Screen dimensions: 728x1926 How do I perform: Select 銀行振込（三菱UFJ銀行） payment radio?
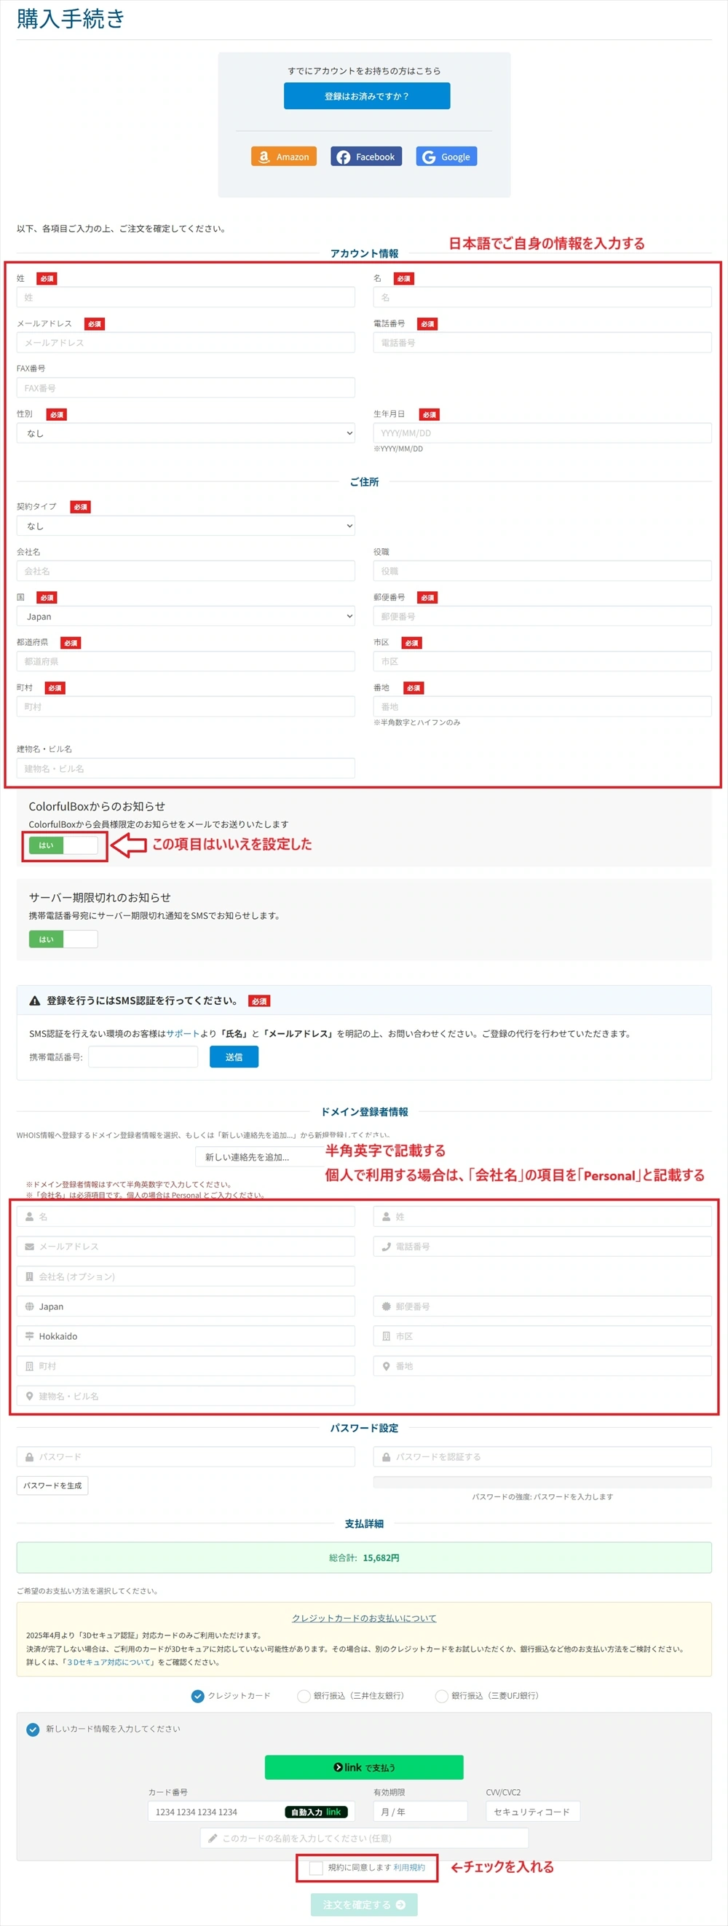pyautogui.click(x=441, y=1697)
